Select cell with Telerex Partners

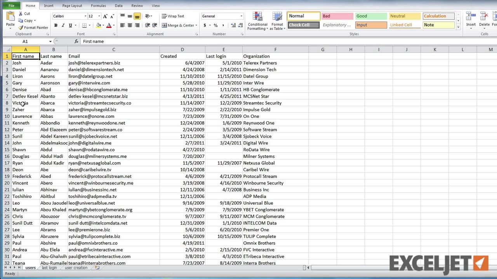pyautogui.click(x=275, y=63)
